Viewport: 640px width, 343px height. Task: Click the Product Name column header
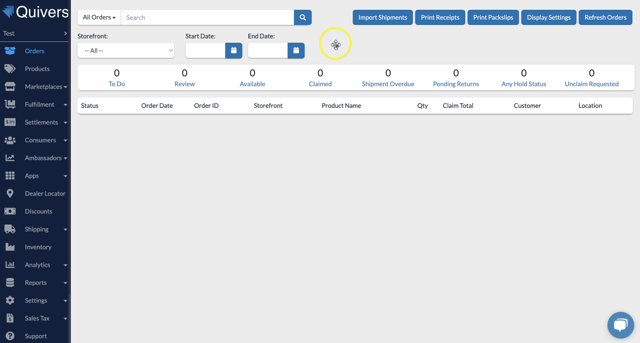341,106
